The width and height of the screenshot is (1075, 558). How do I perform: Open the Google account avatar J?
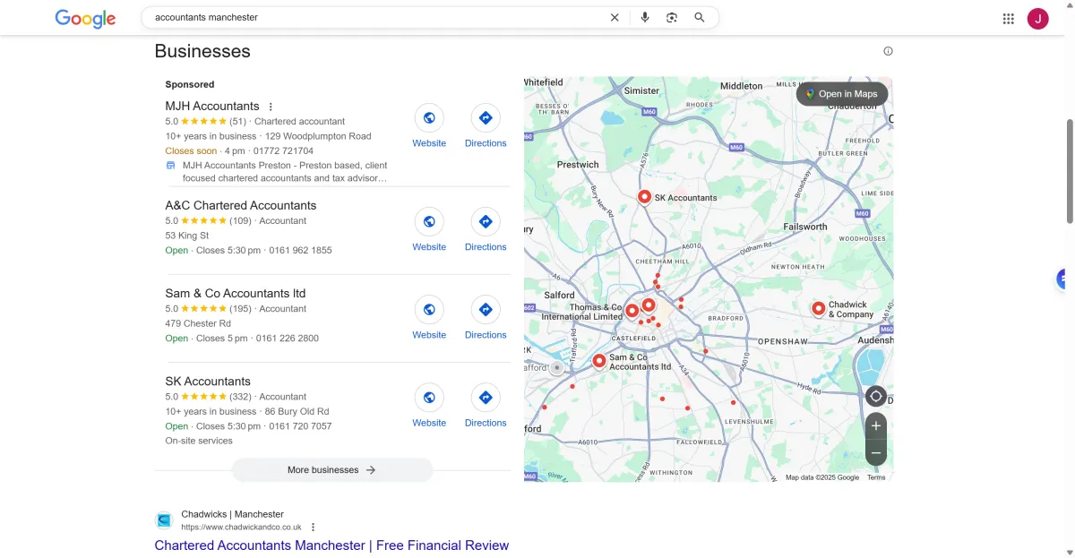pyautogui.click(x=1038, y=18)
